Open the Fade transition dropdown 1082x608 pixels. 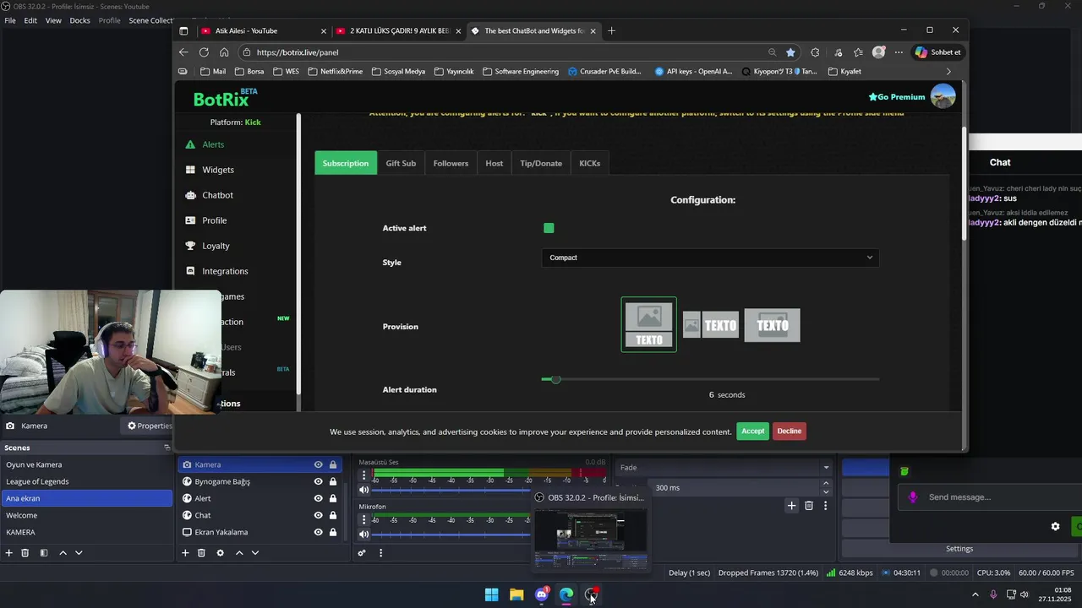(724, 467)
